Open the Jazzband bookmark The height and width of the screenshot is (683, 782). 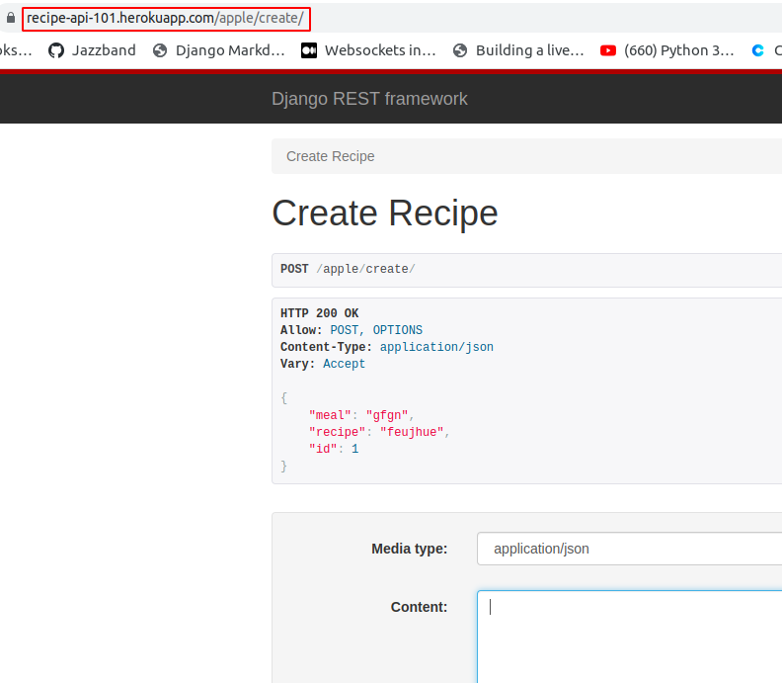[92, 50]
